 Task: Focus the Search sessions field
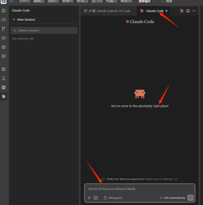(x=44, y=30)
